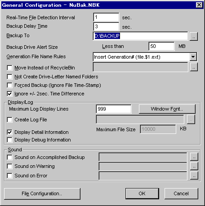The height and width of the screenshot is (206, 205).
Task: Browse for the RecycleBin move destination folder
Action: 194,67
